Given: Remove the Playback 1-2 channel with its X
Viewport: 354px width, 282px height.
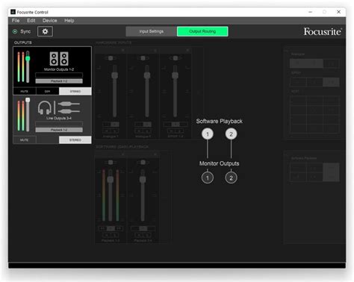Looking at the screenshot, I should click(122, 154).
